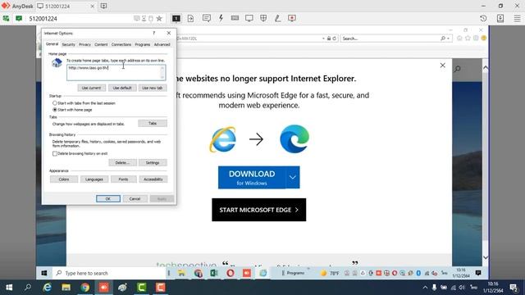The height and width of the screenshot is (295, 525).
Task: Add address to favorites star icon
Action: coord(159,18)
